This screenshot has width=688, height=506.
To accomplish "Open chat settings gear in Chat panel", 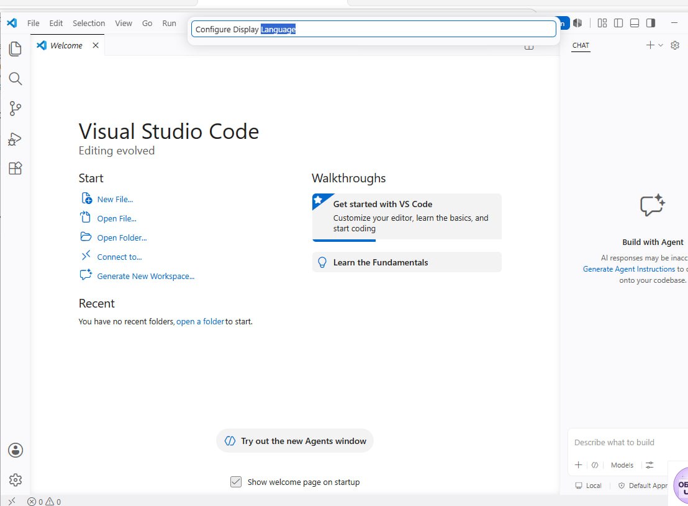I will tap(675, 45).
